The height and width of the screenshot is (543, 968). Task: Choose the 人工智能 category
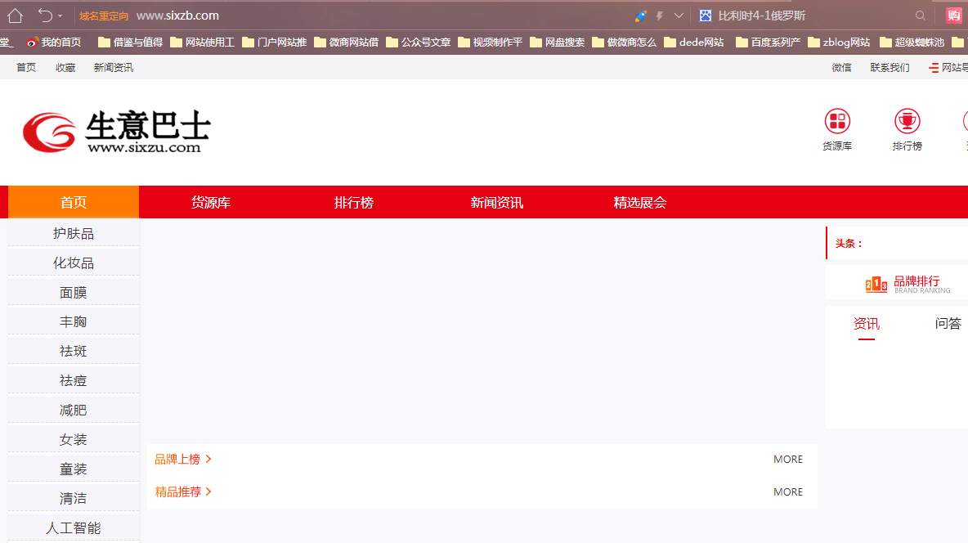tap(74, 527)
